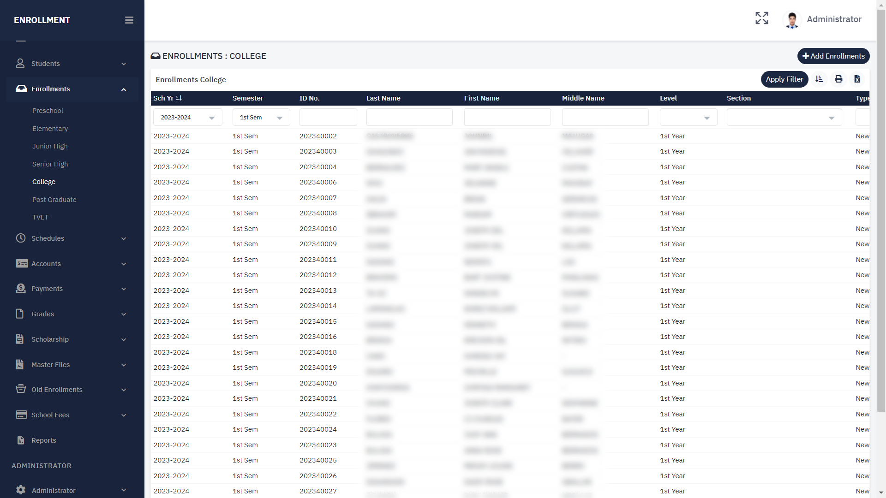886x498 pixels.
Task: Select Post Graduate in the sidebar
Action: click(x=54, y=200)
